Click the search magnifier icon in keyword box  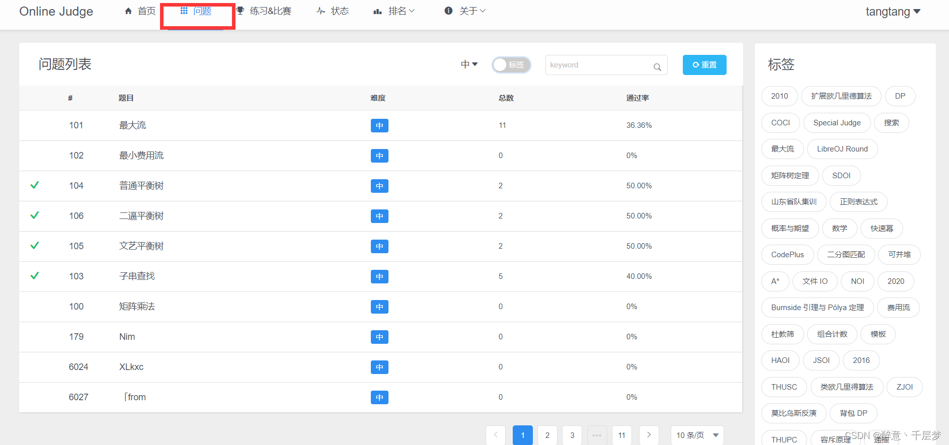pyautogui.click(x=657, y=66)
